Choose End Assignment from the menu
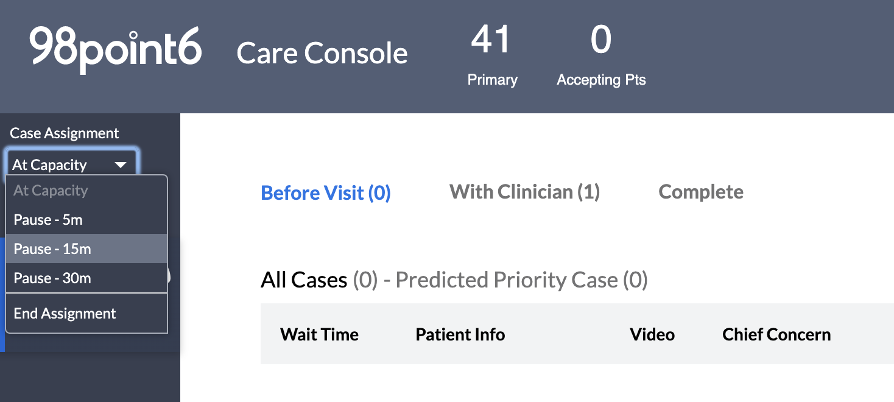 (86, 314)
